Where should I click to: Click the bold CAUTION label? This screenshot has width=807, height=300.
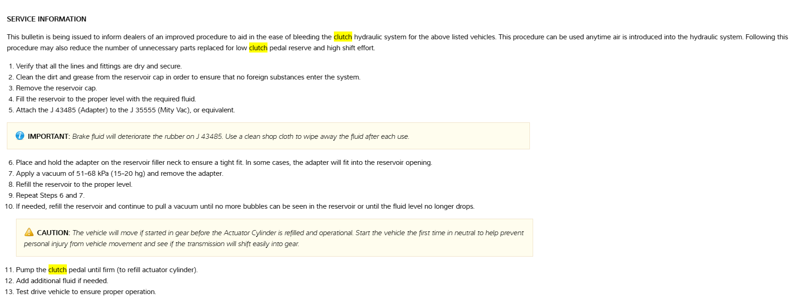point(53,233)
